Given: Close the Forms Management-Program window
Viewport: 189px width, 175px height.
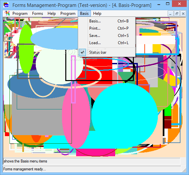Looking at the screenshot, I should 179,4.
